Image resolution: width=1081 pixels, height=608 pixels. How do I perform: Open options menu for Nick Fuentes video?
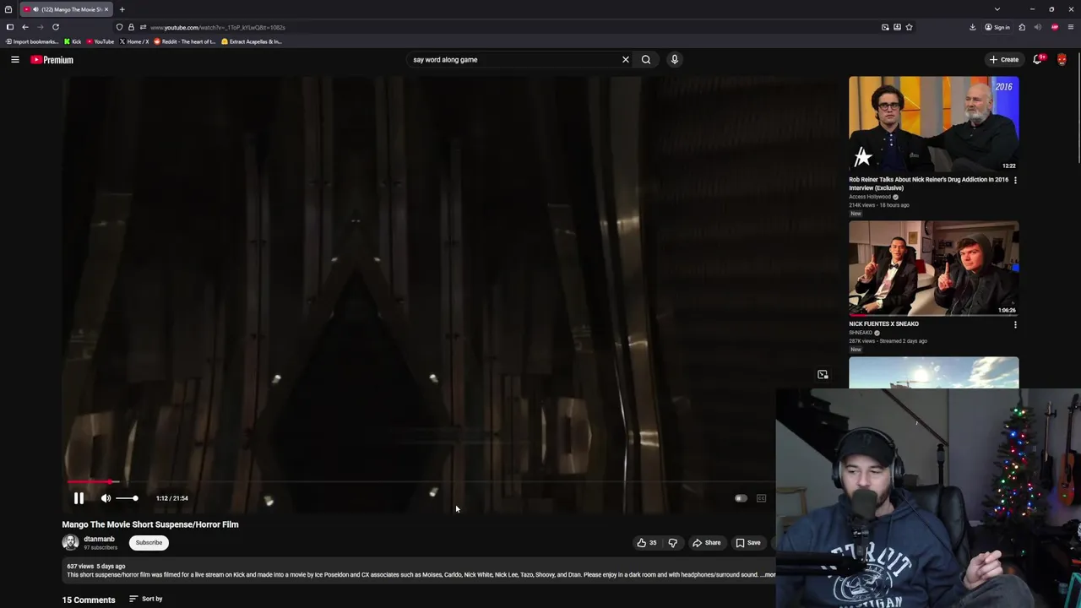(1015, 324)
